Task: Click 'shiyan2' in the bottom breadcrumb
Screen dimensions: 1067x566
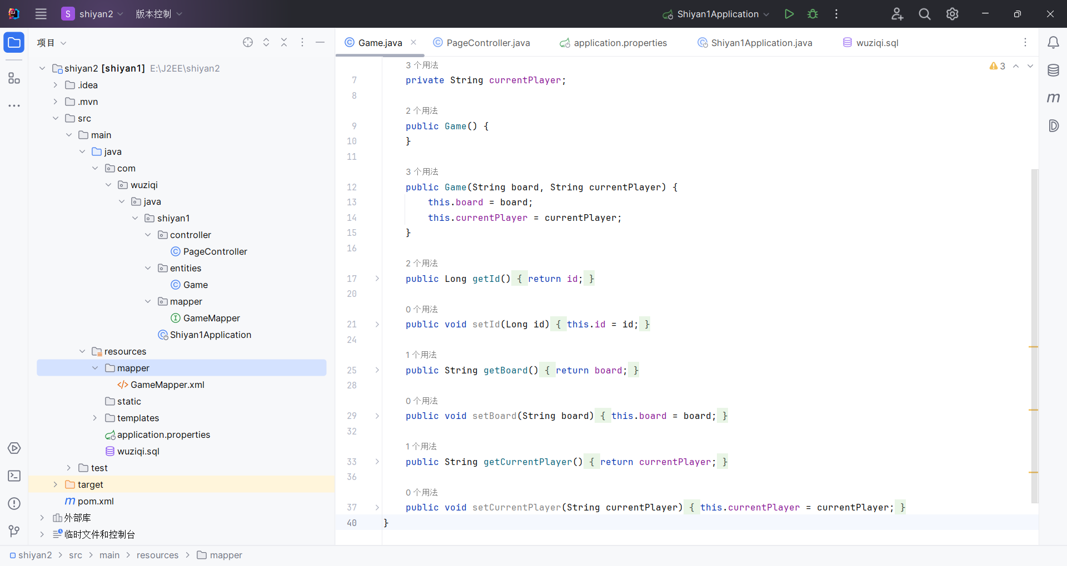Action: click(35, 555)
